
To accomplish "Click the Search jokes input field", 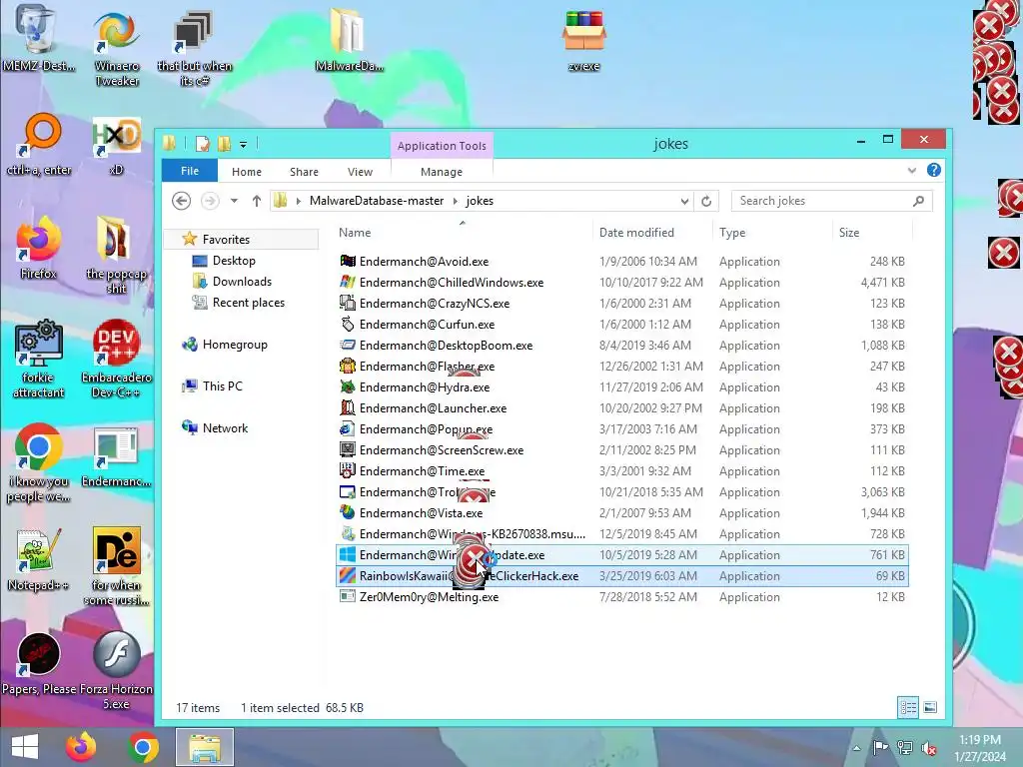I will (832, 201).
